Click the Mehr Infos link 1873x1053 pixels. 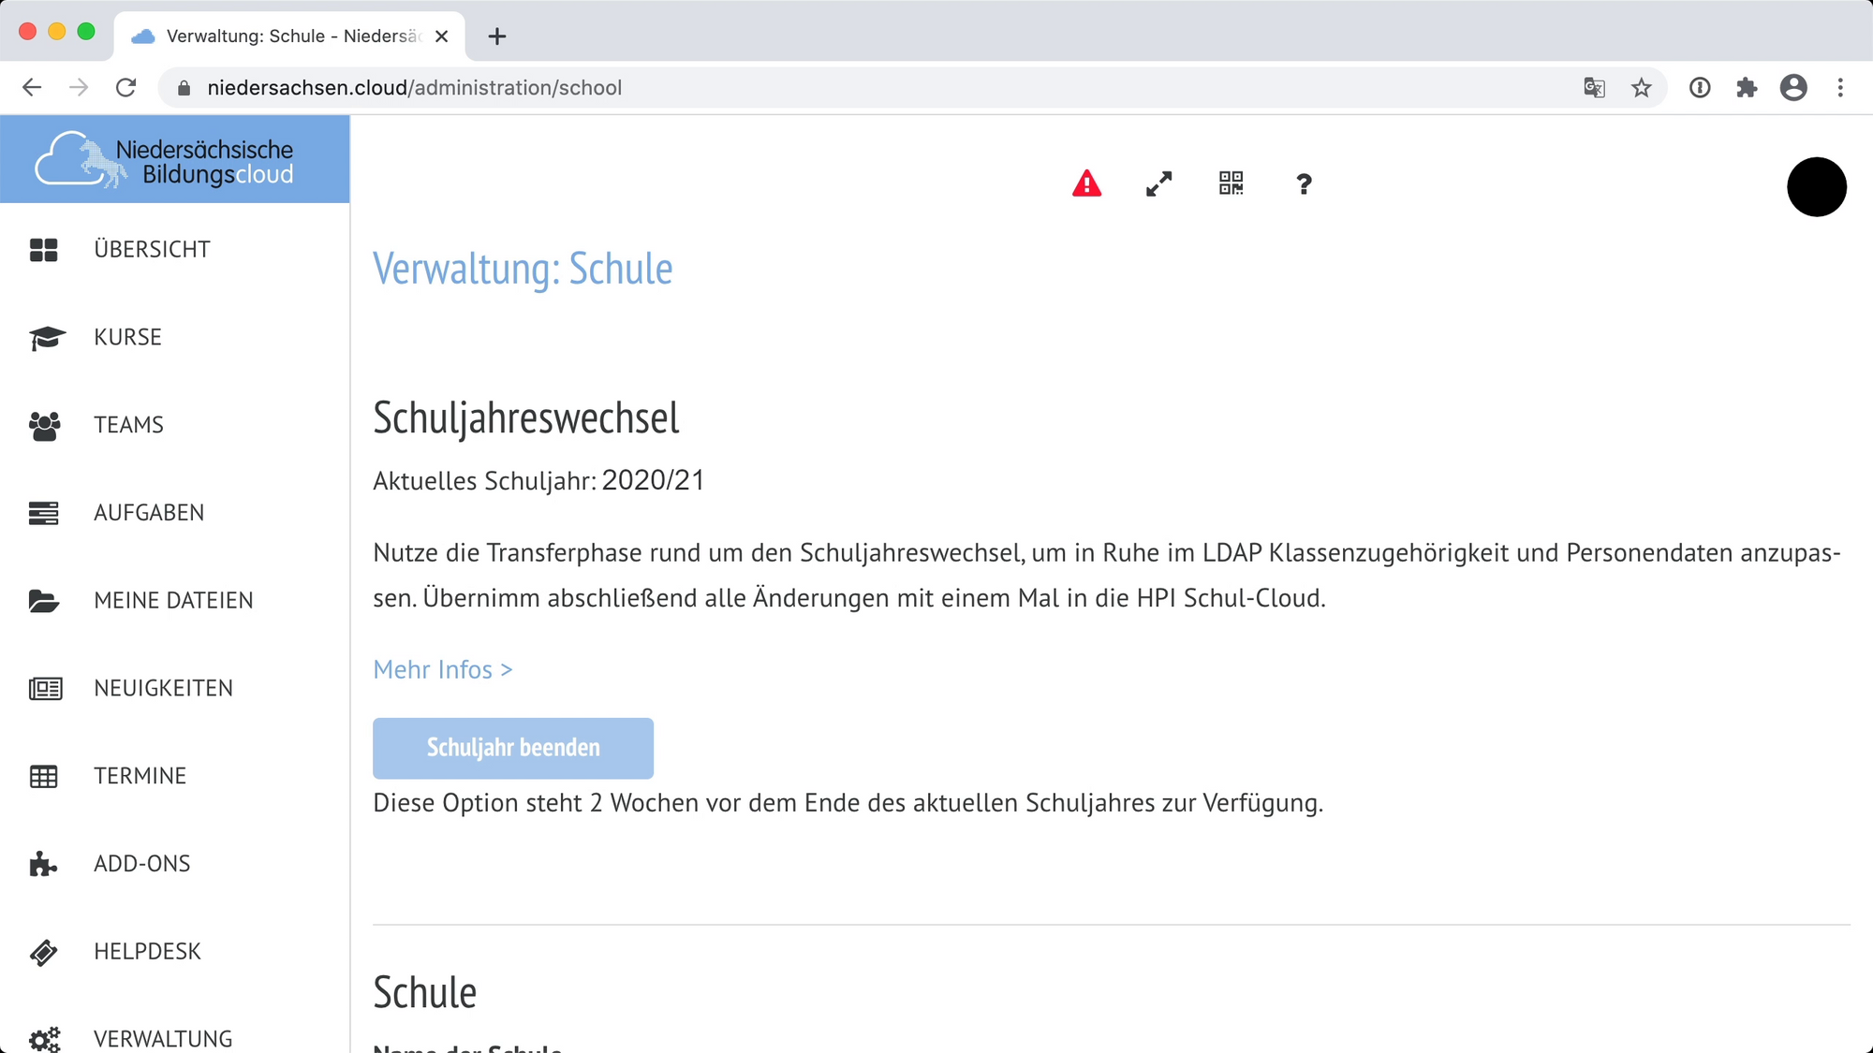(442, 670)
